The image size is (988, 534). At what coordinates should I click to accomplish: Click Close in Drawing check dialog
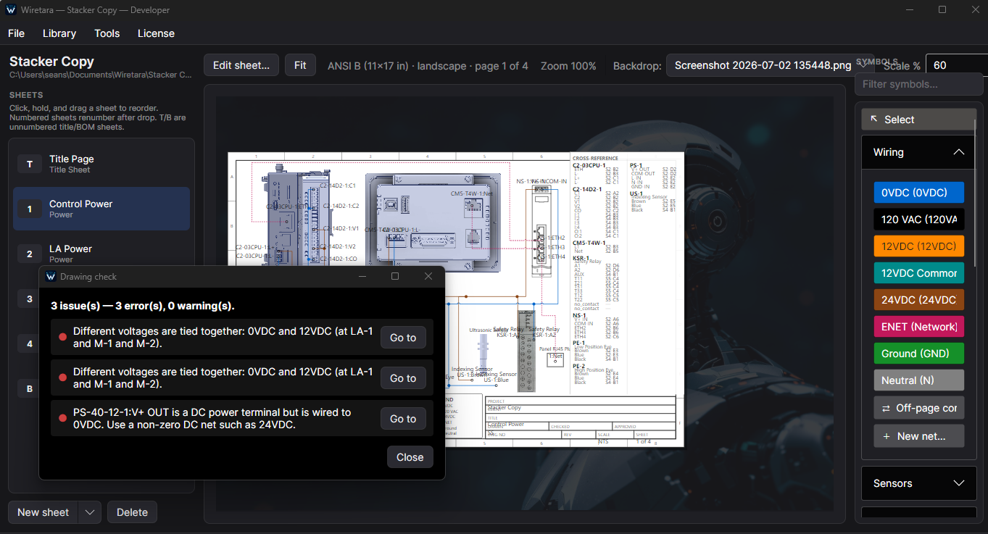410,457
